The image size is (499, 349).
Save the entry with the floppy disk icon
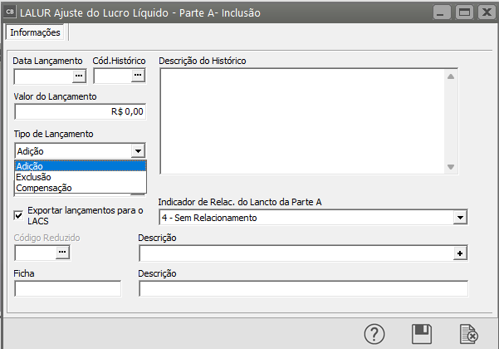pos(422,334)
